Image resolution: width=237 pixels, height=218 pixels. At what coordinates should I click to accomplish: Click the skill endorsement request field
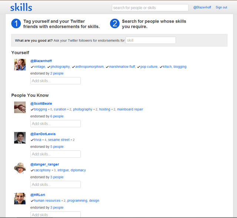150,40
